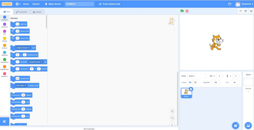Select the Ses block category

(5, 32)
